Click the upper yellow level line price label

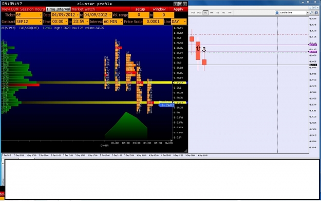(180, 83)
